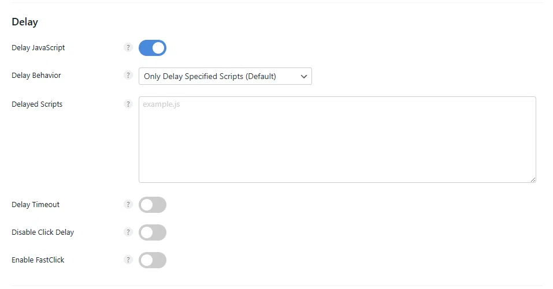This screenshot has width=553, height=289.
Task: Click the Delay Timeout label
Action: pos(35,205)
